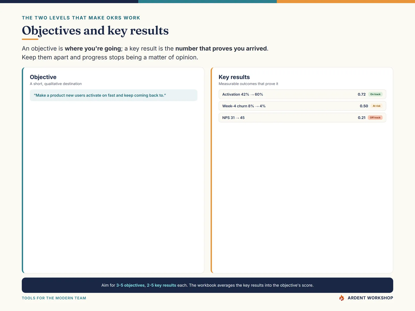Click the 0.50 score value
The image size is (415, 311).
[x=364, y=106]
